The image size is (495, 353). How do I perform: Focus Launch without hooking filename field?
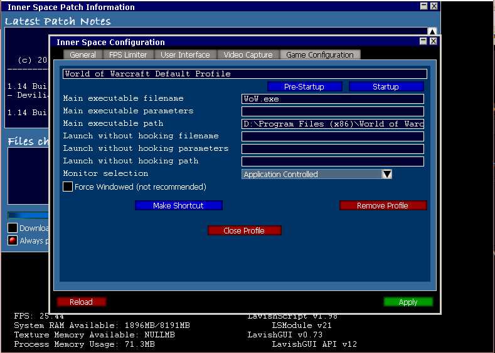pos(333,136)
